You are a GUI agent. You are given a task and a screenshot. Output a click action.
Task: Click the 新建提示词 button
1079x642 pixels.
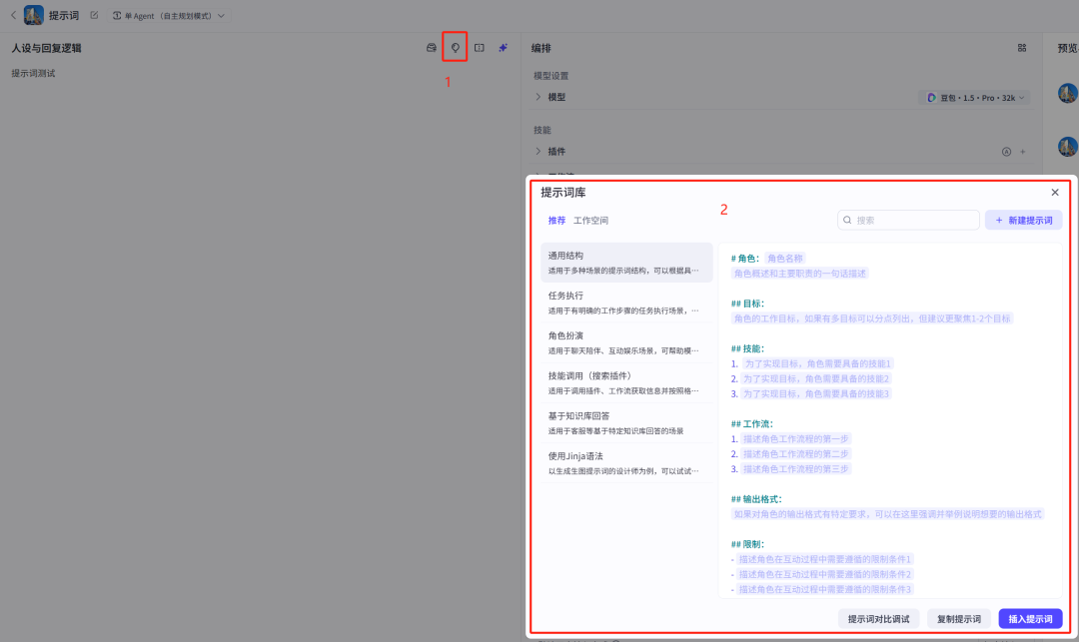(1023, 220)
